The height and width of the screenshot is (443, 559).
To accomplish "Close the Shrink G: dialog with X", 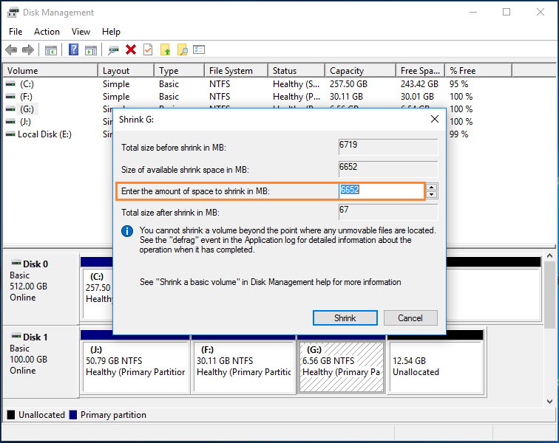I will click(x=435, y=119).
